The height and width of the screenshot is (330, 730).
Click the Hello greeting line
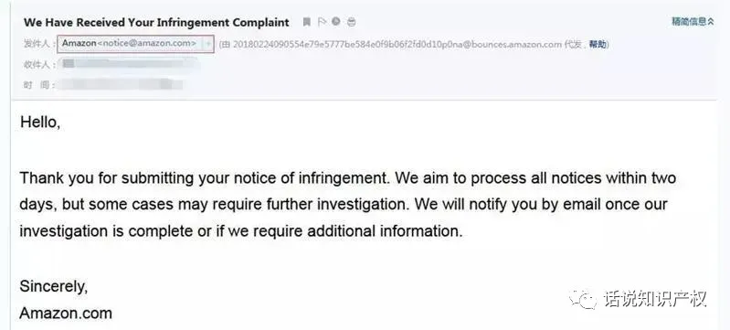40,122
